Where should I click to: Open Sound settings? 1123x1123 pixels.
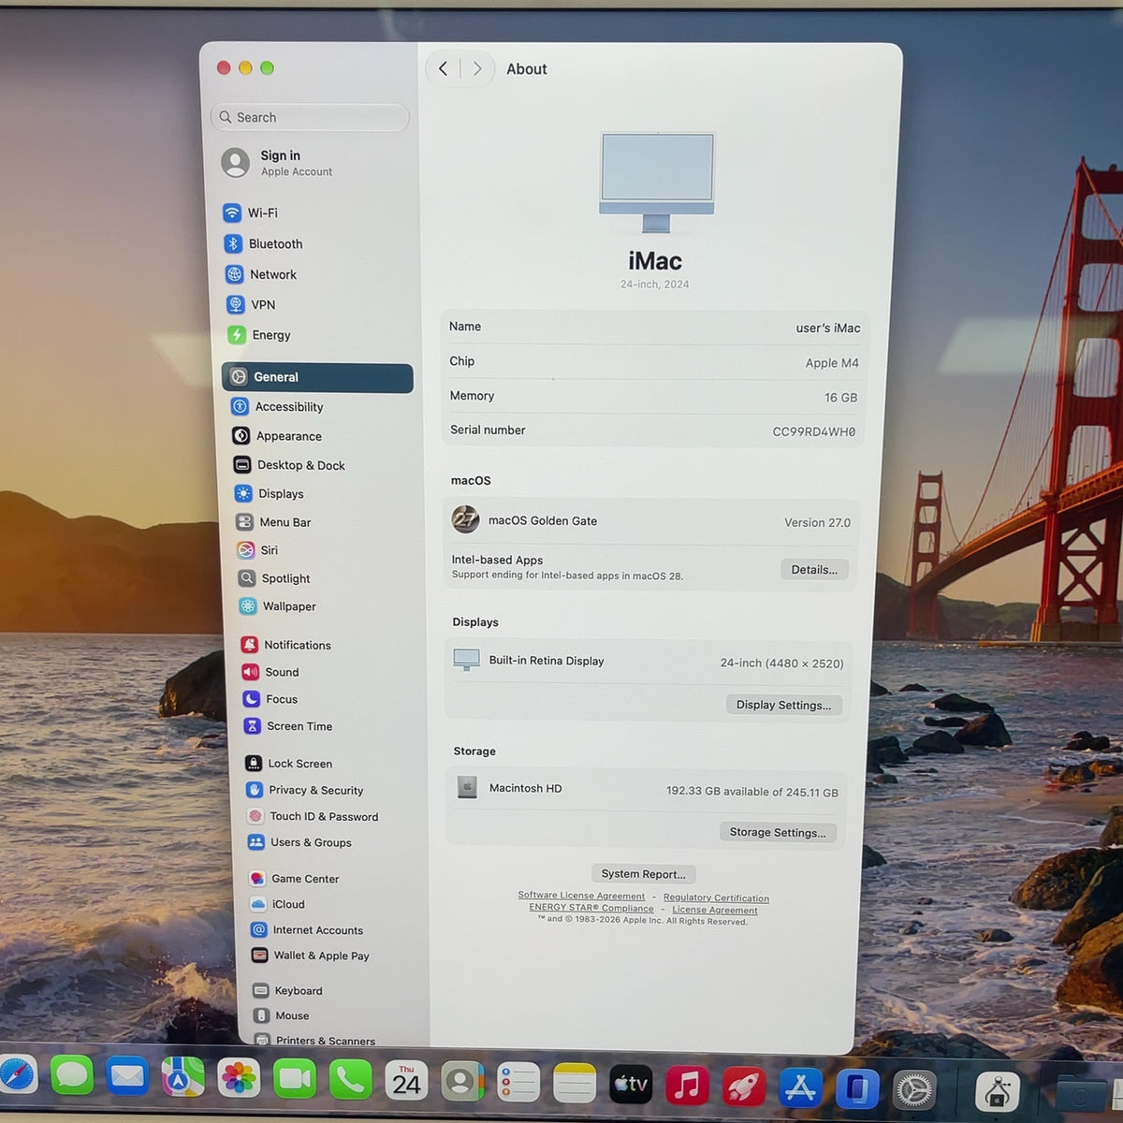tap(270, 672)
